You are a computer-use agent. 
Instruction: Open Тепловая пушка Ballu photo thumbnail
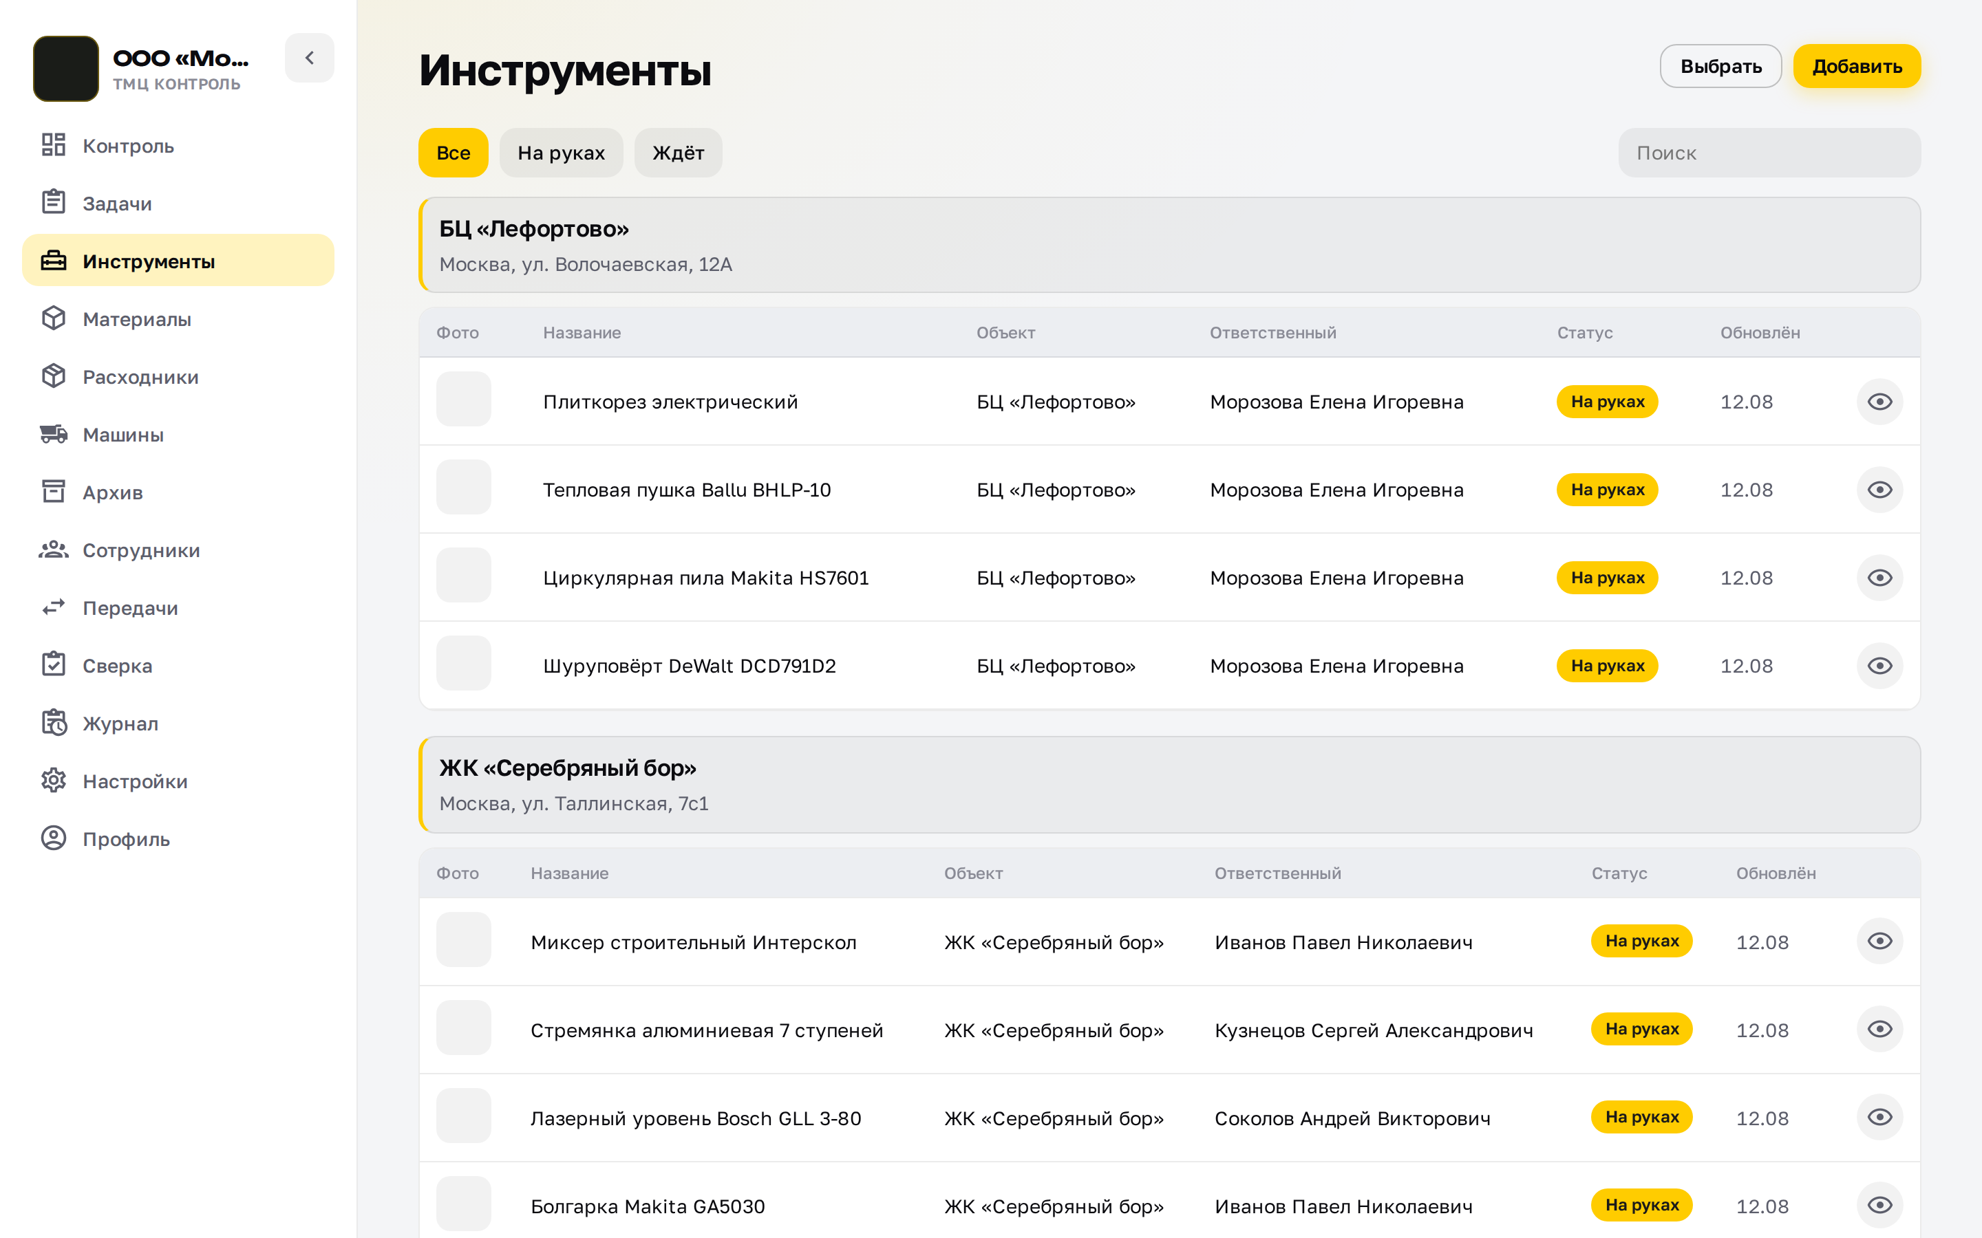click(464, 487)
